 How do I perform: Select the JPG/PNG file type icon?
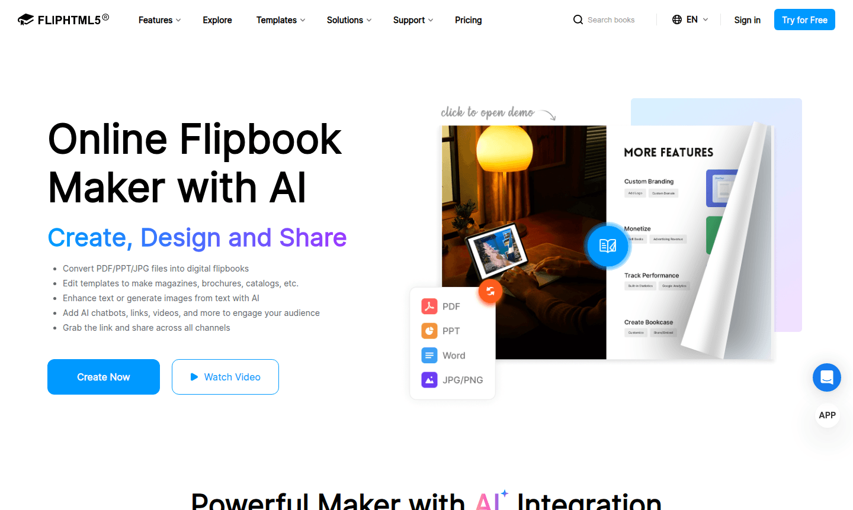click(429, 380)
